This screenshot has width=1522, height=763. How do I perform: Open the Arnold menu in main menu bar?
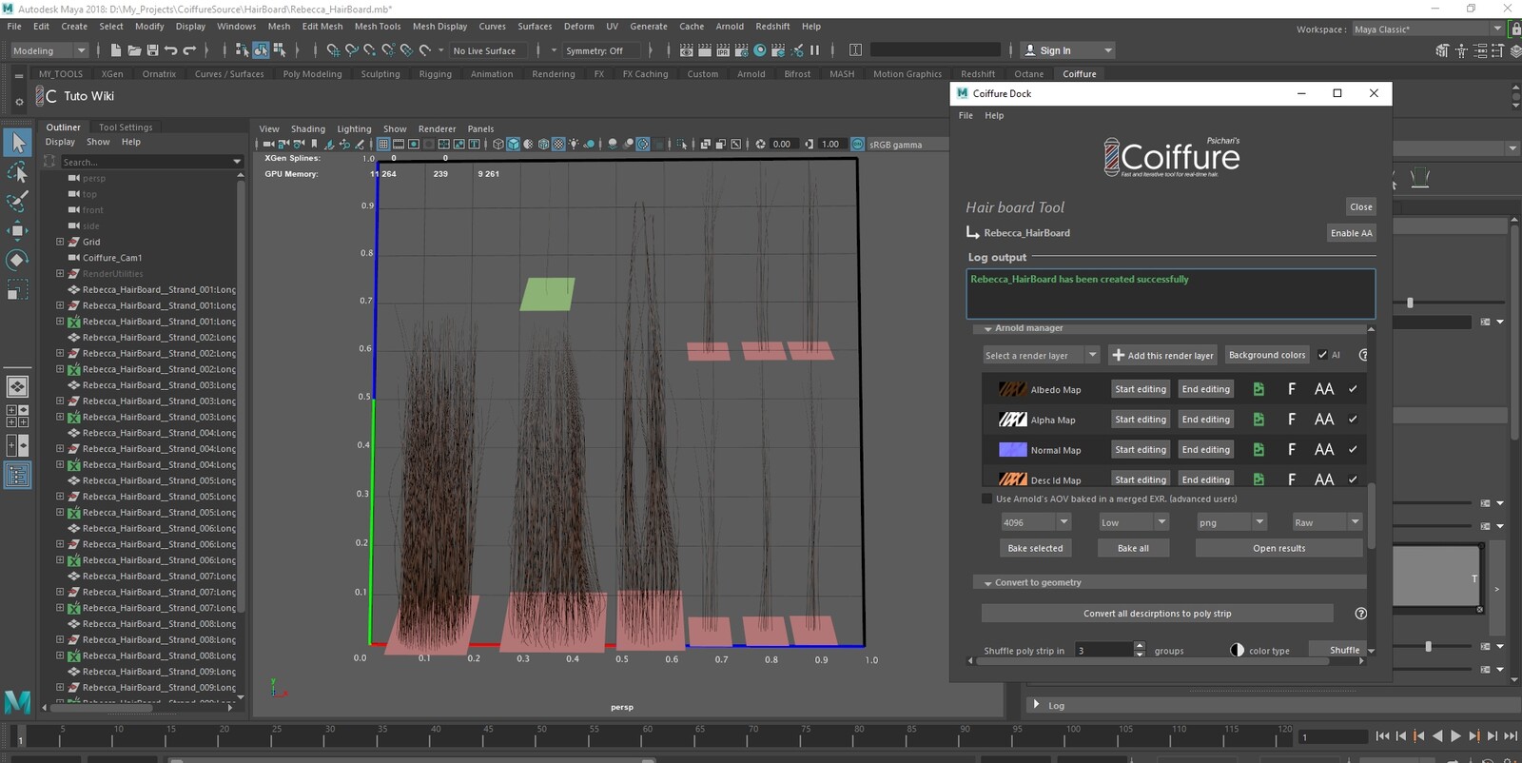point(730,27)
